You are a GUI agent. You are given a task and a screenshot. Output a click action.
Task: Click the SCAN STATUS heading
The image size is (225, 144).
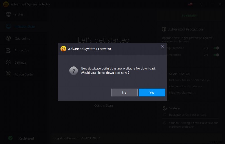179,74
